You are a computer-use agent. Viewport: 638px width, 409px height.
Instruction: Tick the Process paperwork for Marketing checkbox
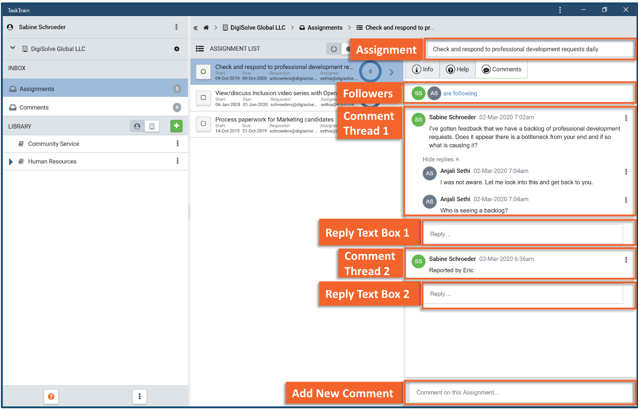(203, 124)
